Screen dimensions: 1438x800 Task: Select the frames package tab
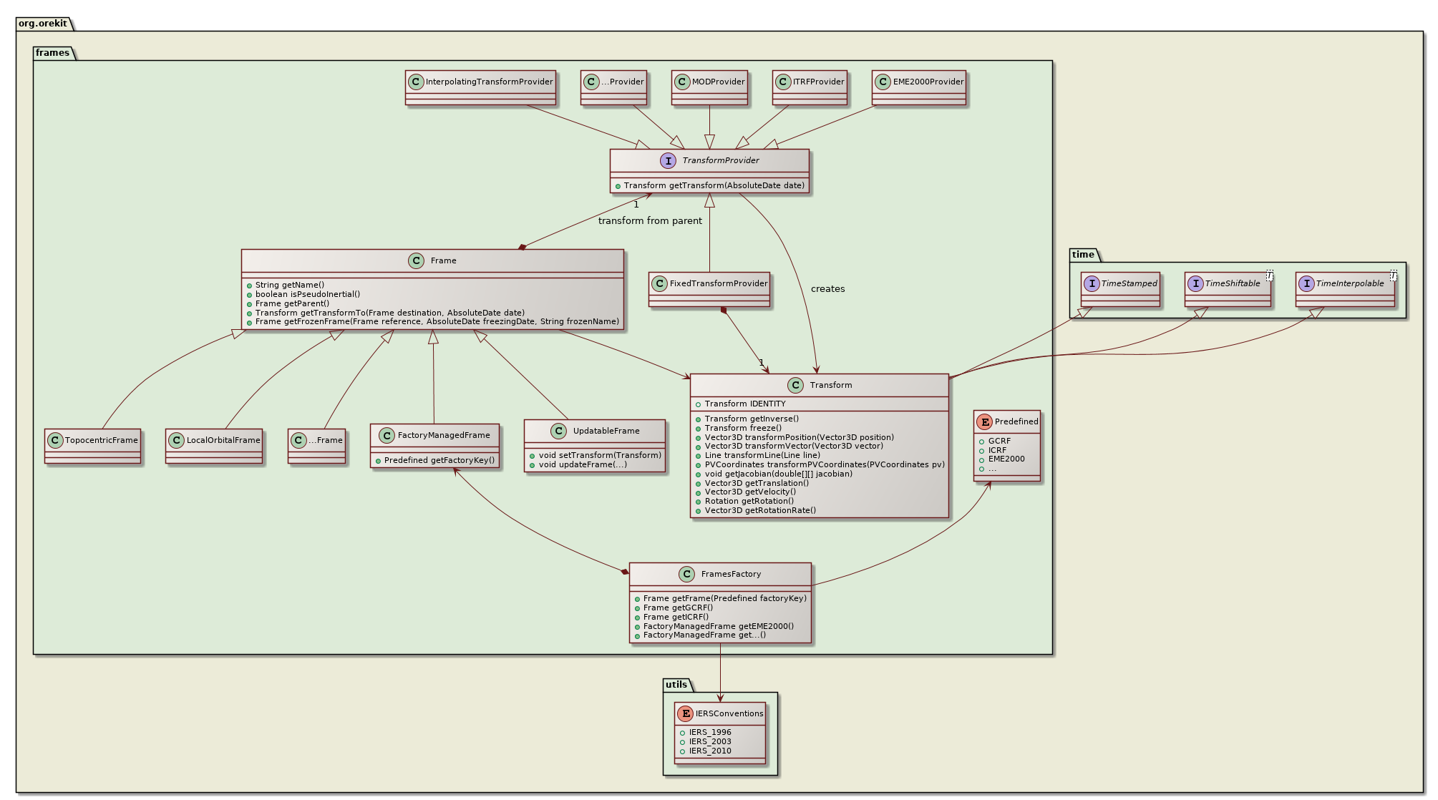(x=53, y=52)
